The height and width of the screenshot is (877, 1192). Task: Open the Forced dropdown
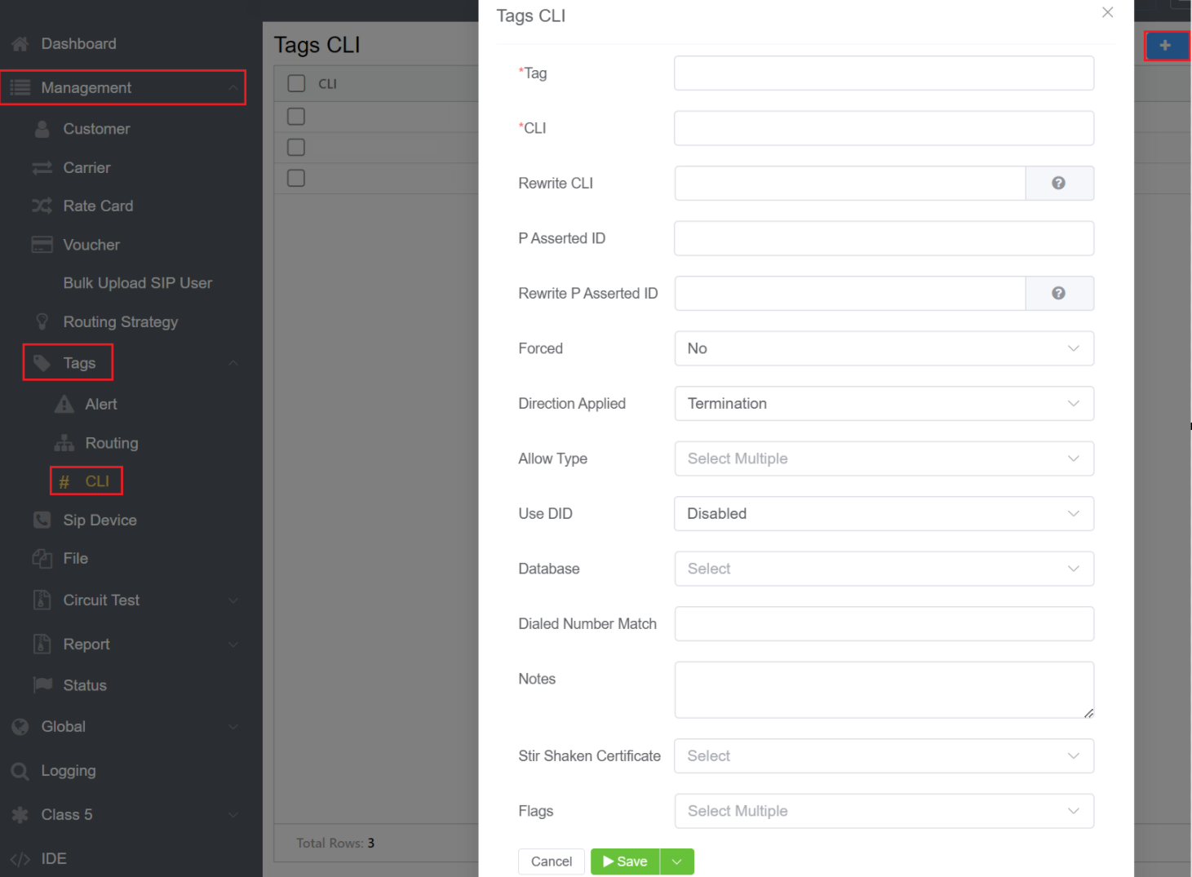pyautogui.click(x=884, y=348)
